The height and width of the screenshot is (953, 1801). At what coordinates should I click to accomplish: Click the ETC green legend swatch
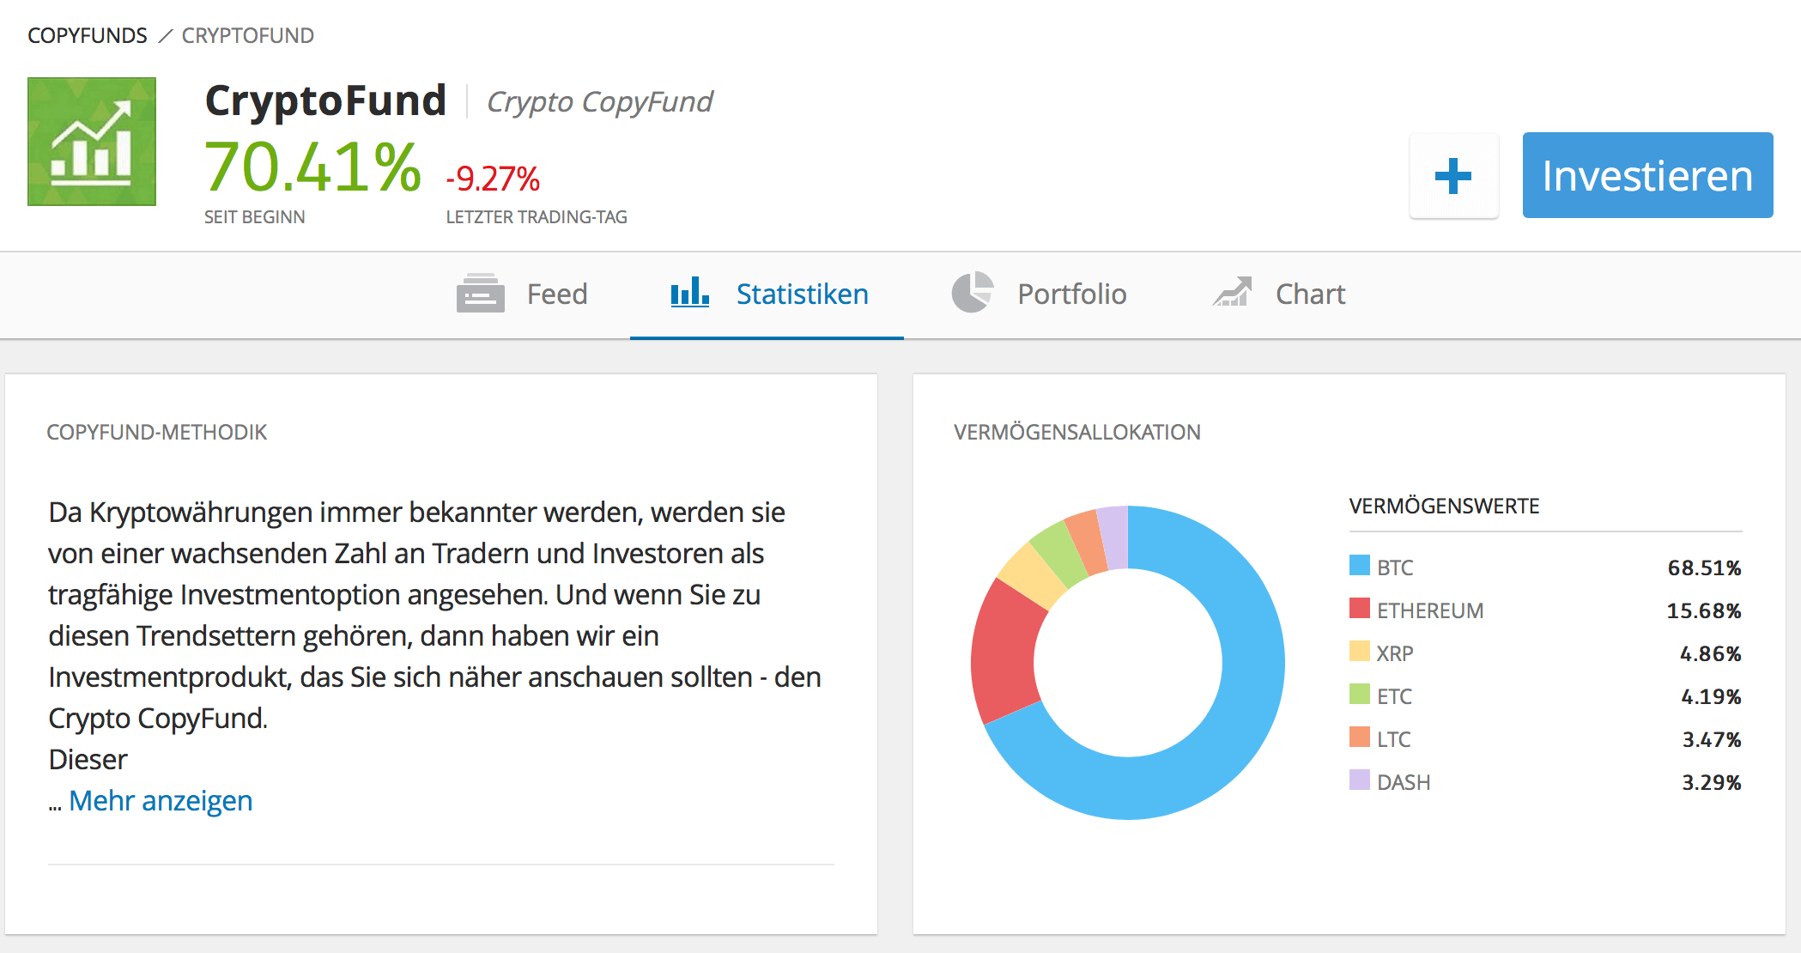pos(1360,694)
